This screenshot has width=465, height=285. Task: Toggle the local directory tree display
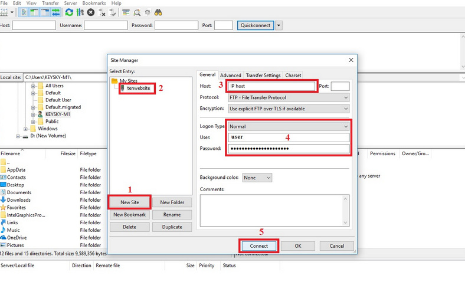[34, 12]
